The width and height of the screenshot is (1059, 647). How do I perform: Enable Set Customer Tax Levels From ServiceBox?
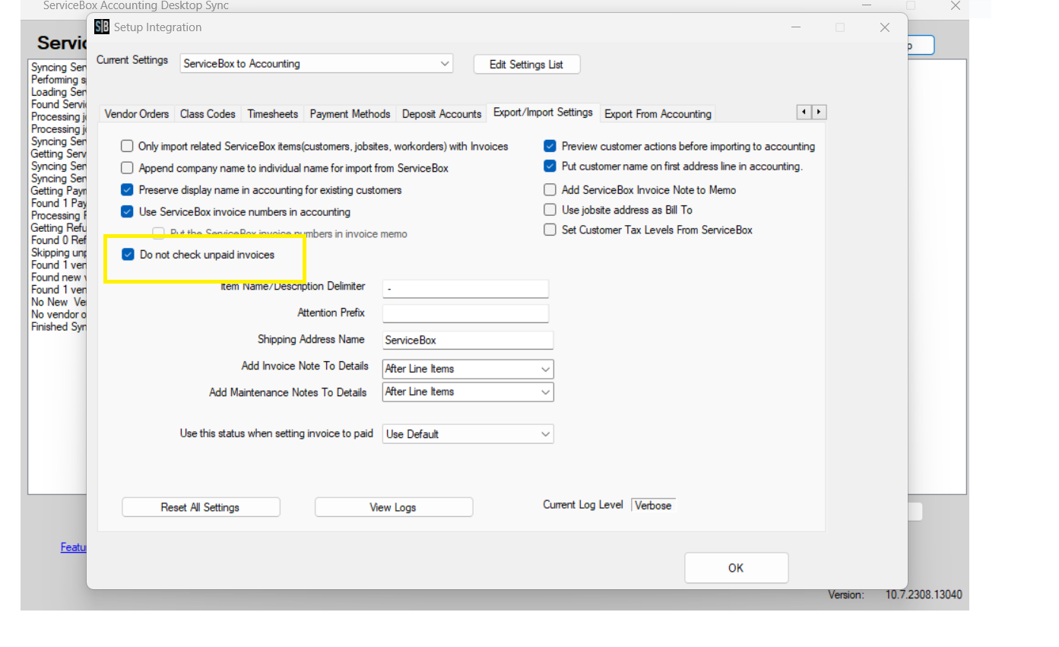tap(550, 230)
